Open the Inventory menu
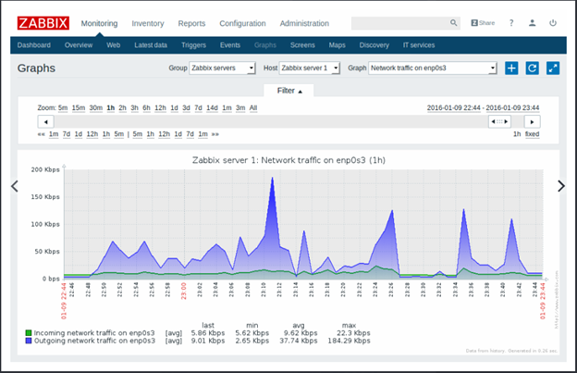The height and width of the screenshot is (373, 577). 148,23
